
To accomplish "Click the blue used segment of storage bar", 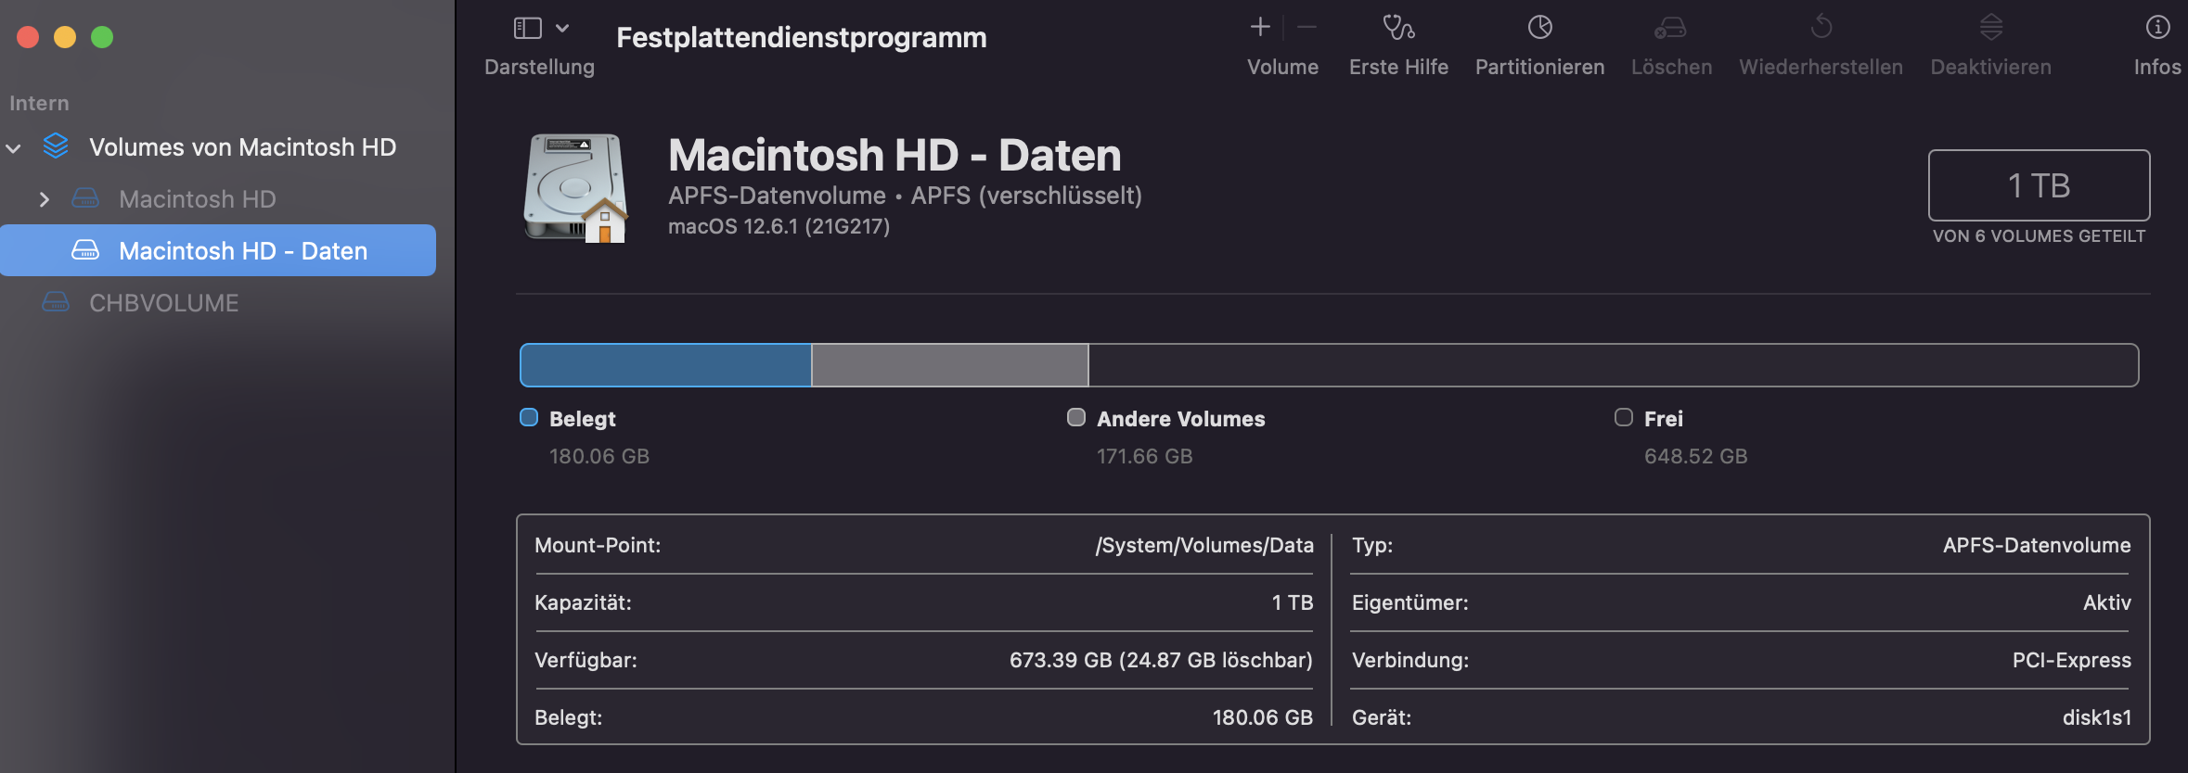I will coord(665,365).
